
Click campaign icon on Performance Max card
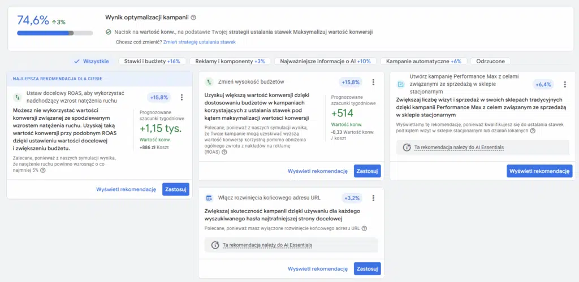tap(401, 85)
